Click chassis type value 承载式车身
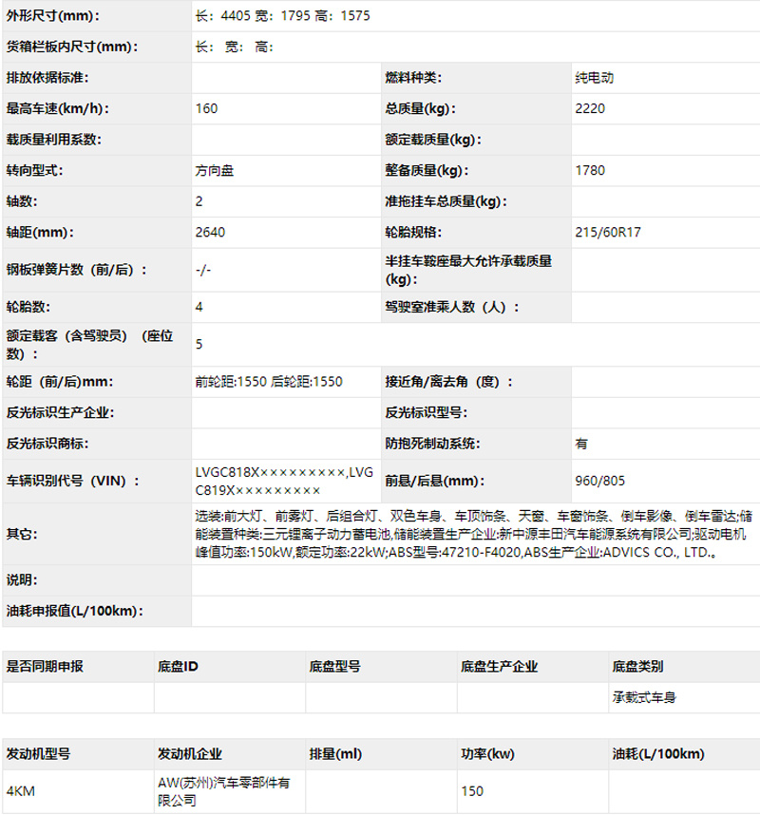Viewport: 760px width, 815px height. tap(644, 697)
